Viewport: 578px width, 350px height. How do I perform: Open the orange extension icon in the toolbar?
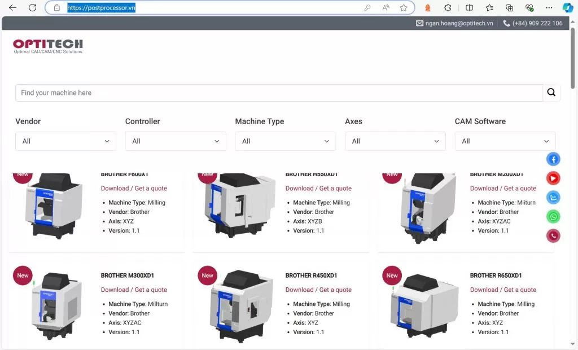coord(428,8)
